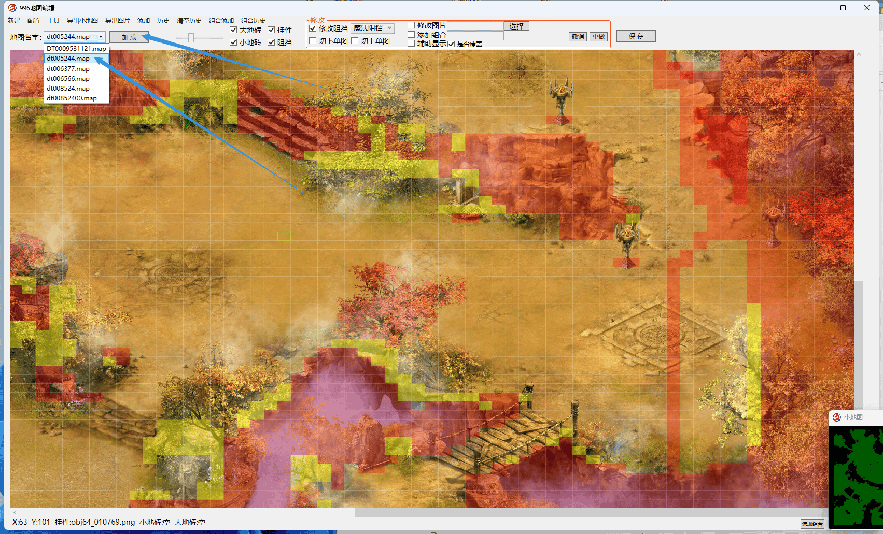Image resolution: width=883 pixels, height=534 pixels.
Task: Click the 996 map editor app icon
Action: (12, 8)
